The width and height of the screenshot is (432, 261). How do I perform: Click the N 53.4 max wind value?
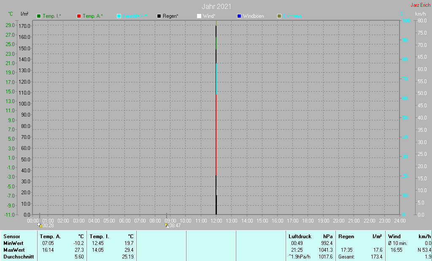tap(424, 250)
